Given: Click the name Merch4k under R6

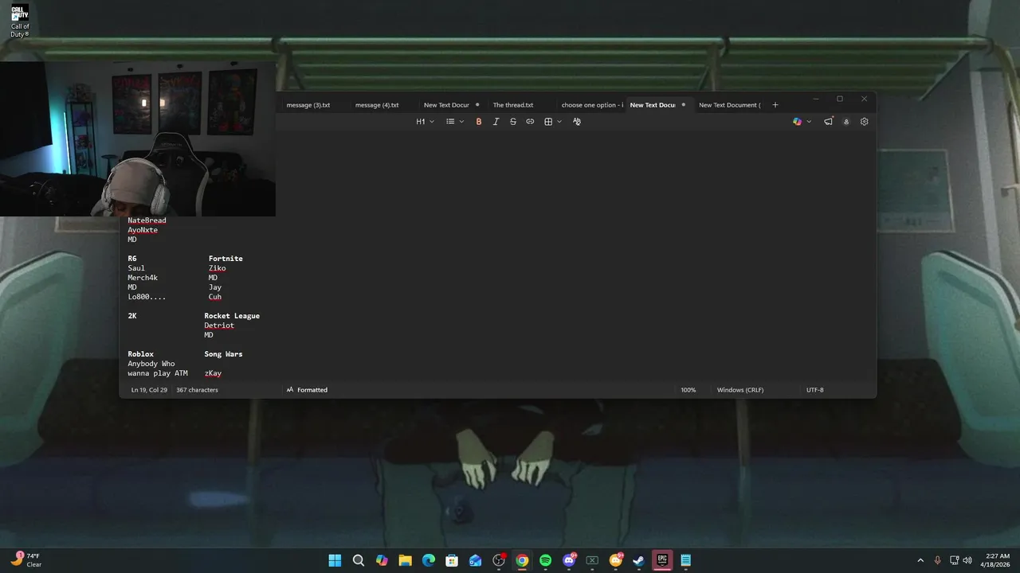Looking at the screenshot, I should (x=143, y=278).
